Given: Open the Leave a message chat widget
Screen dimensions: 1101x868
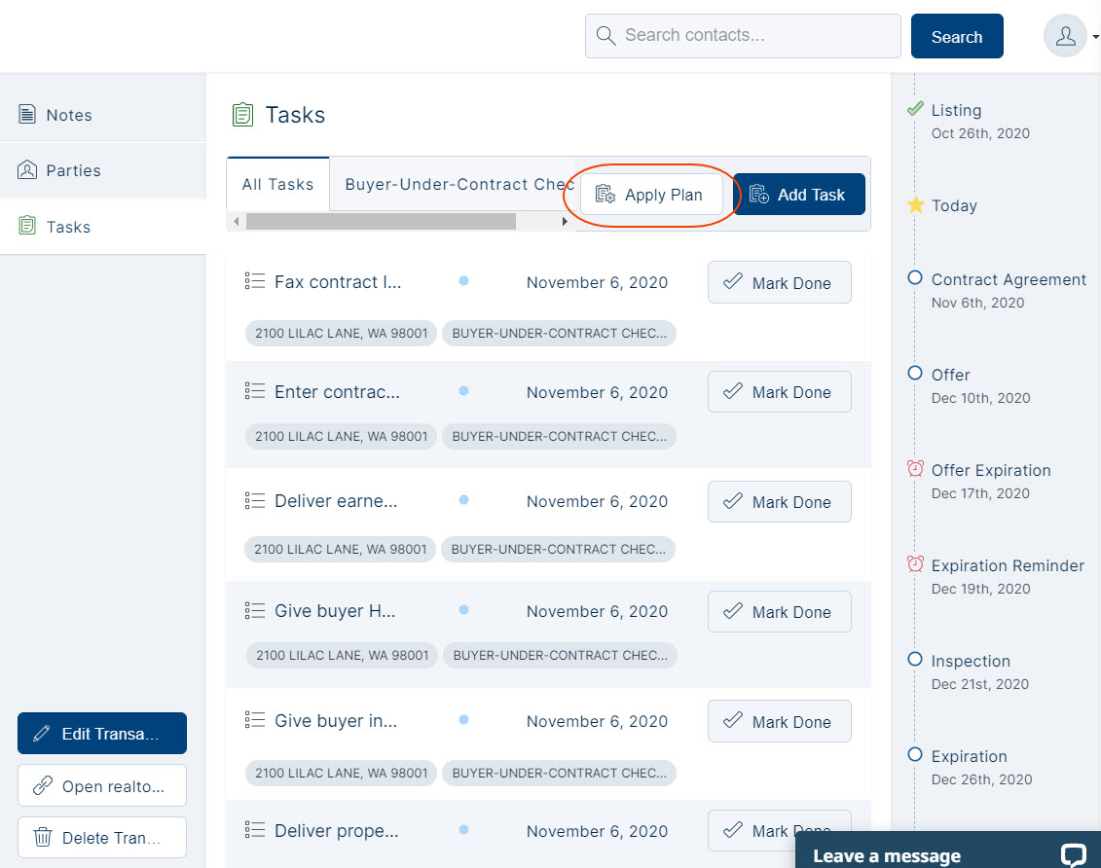Looking at the screenshot, I should [x=948, y=850].
